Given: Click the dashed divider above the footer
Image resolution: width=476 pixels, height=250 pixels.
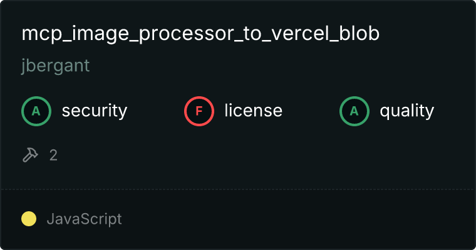Looking at the screenshot, I should pos(238,189).
